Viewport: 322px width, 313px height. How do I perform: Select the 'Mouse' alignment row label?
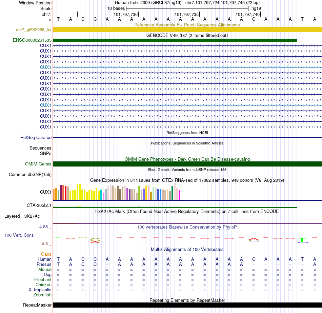45,270
